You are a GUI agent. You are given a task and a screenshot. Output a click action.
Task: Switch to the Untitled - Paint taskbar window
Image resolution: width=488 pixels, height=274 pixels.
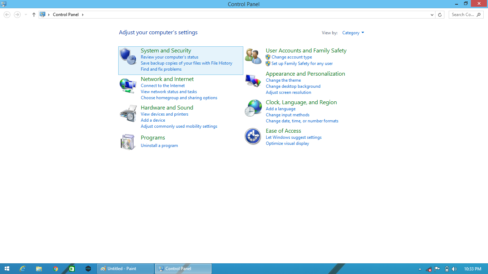(x=125, y=269)
